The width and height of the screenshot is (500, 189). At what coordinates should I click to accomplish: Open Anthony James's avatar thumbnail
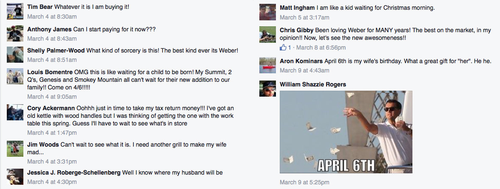[15, 33]
